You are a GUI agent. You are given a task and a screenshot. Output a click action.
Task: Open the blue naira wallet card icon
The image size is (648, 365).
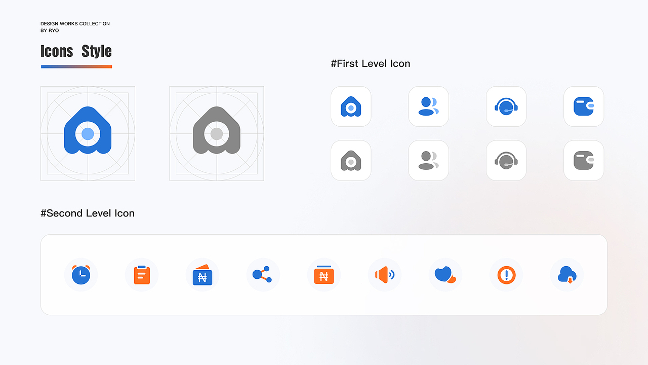pos(202,275)
